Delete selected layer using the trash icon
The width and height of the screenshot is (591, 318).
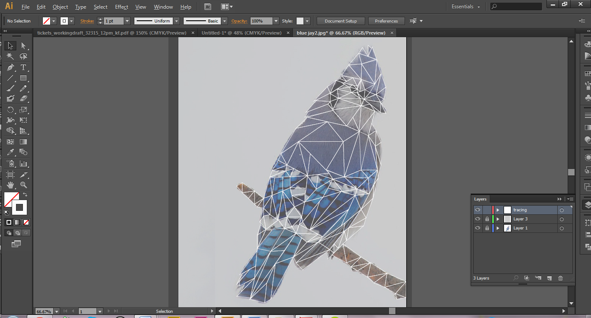pos(560,278)
